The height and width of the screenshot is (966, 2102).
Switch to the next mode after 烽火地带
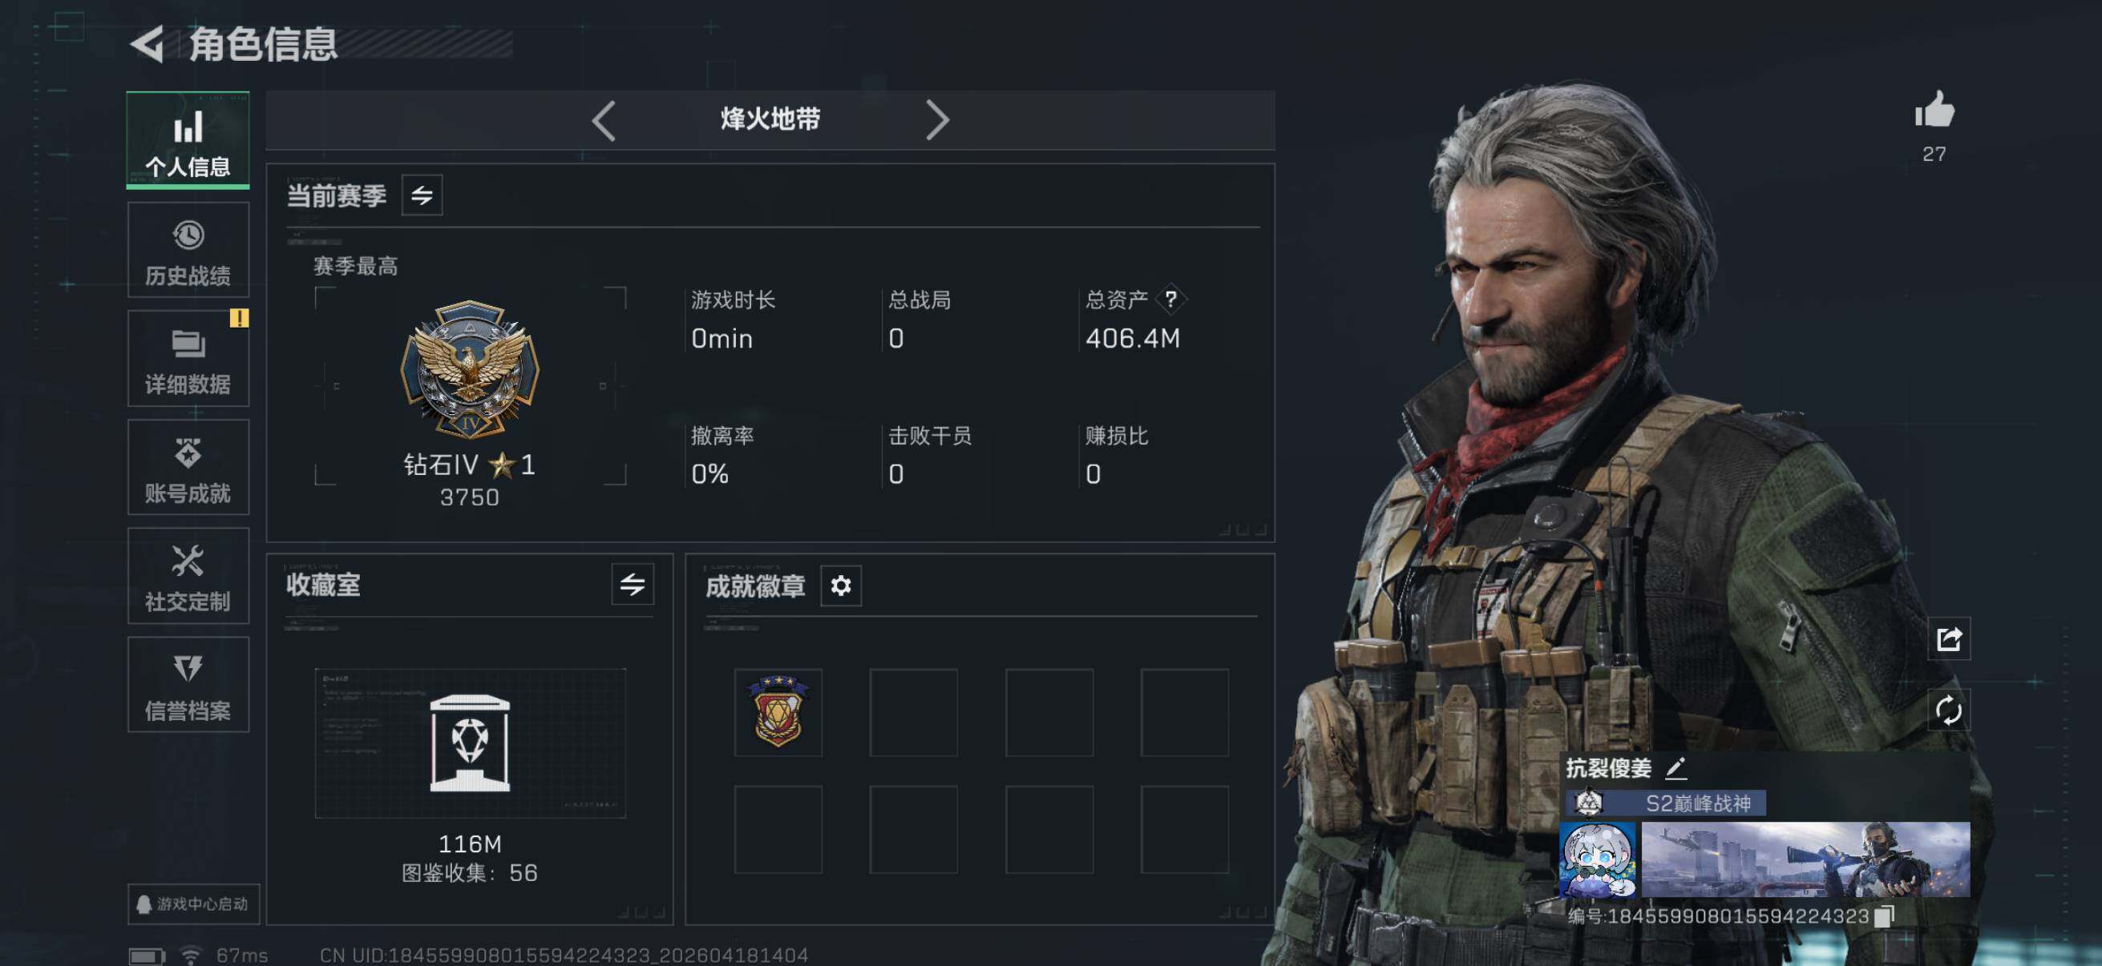tap(938, 121)
